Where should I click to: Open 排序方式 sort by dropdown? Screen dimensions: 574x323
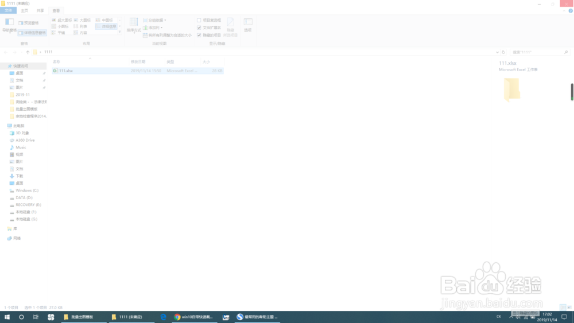tap(134, 25)
